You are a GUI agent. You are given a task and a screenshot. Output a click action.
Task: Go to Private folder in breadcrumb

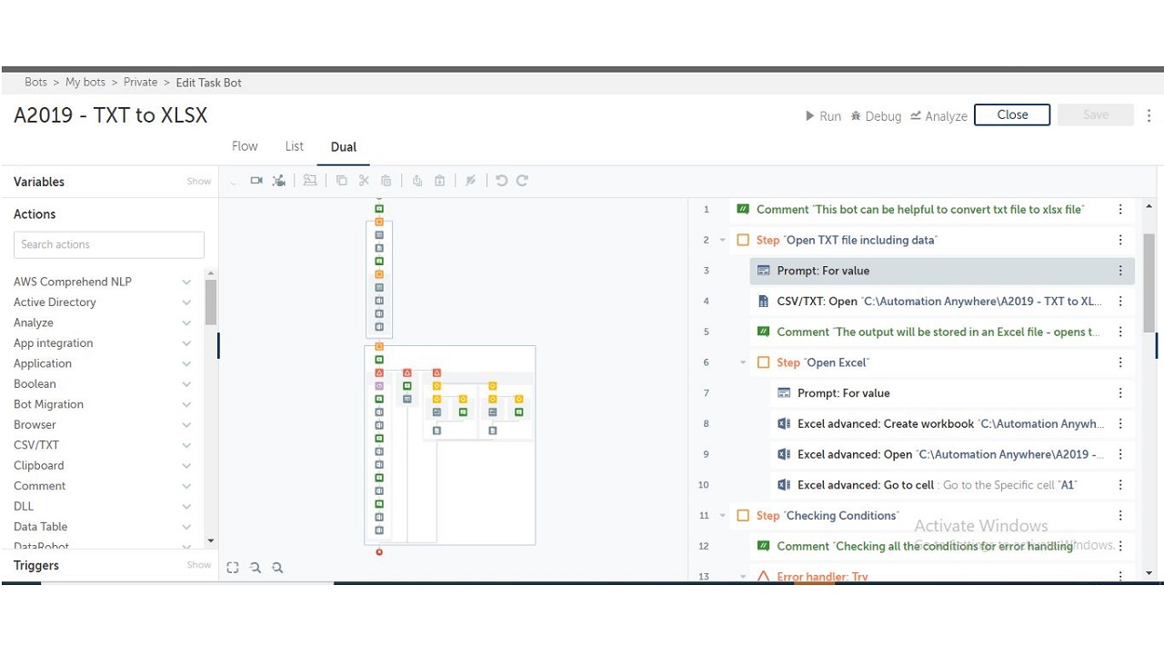pos(141,83)
